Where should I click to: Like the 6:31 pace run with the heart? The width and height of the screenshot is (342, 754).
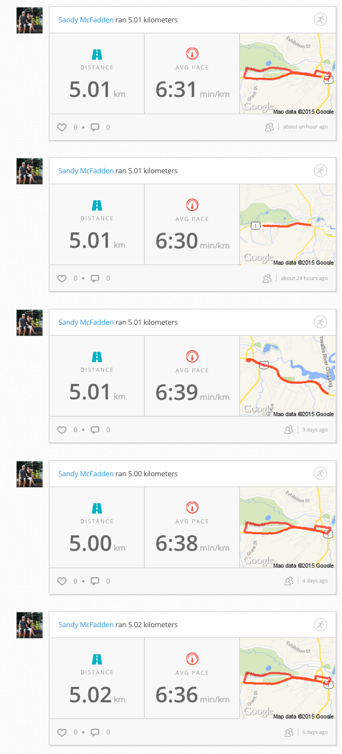point(62,127)
